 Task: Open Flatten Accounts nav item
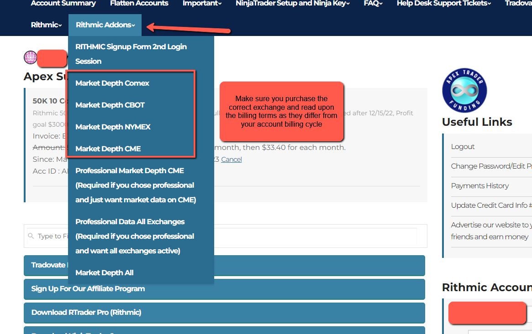(x=139, y=3)
